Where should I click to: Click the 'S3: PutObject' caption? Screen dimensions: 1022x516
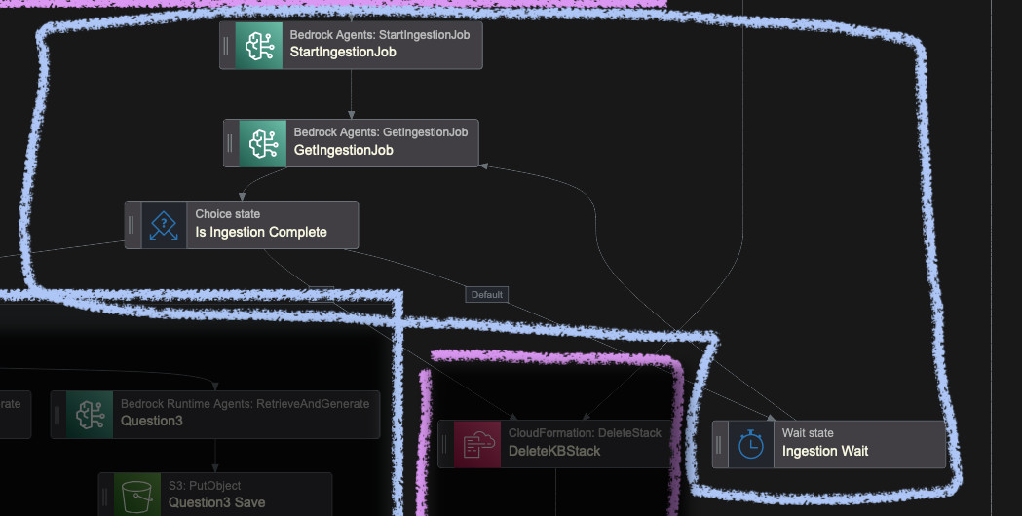coord(205,486)
